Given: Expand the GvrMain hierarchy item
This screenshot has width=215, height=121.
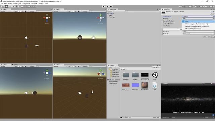Looking at the screenshot, I should pyautogui.click(x=108, y=14).
